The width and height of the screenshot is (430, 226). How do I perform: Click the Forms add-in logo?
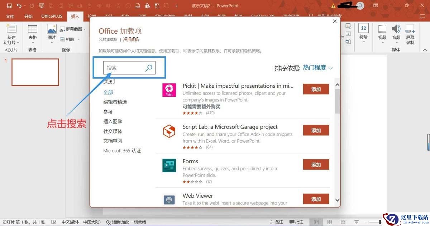coord(169,165)
